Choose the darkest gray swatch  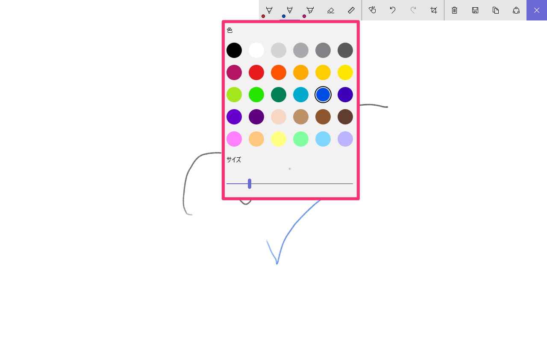point(345,50)
